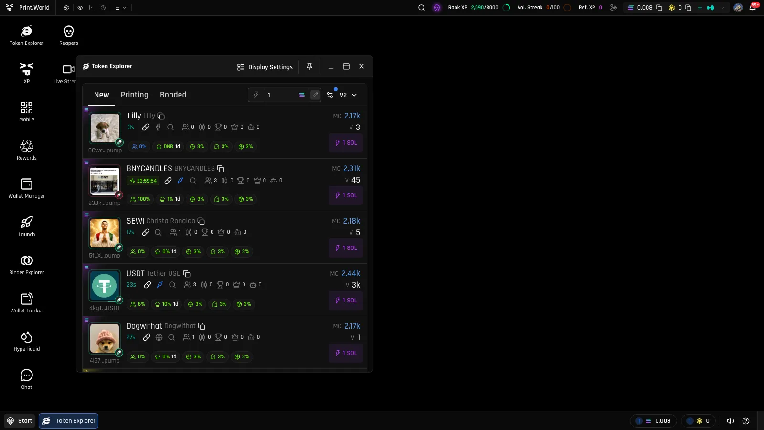
Task: Open the user profile avatar
Action: 738,8
